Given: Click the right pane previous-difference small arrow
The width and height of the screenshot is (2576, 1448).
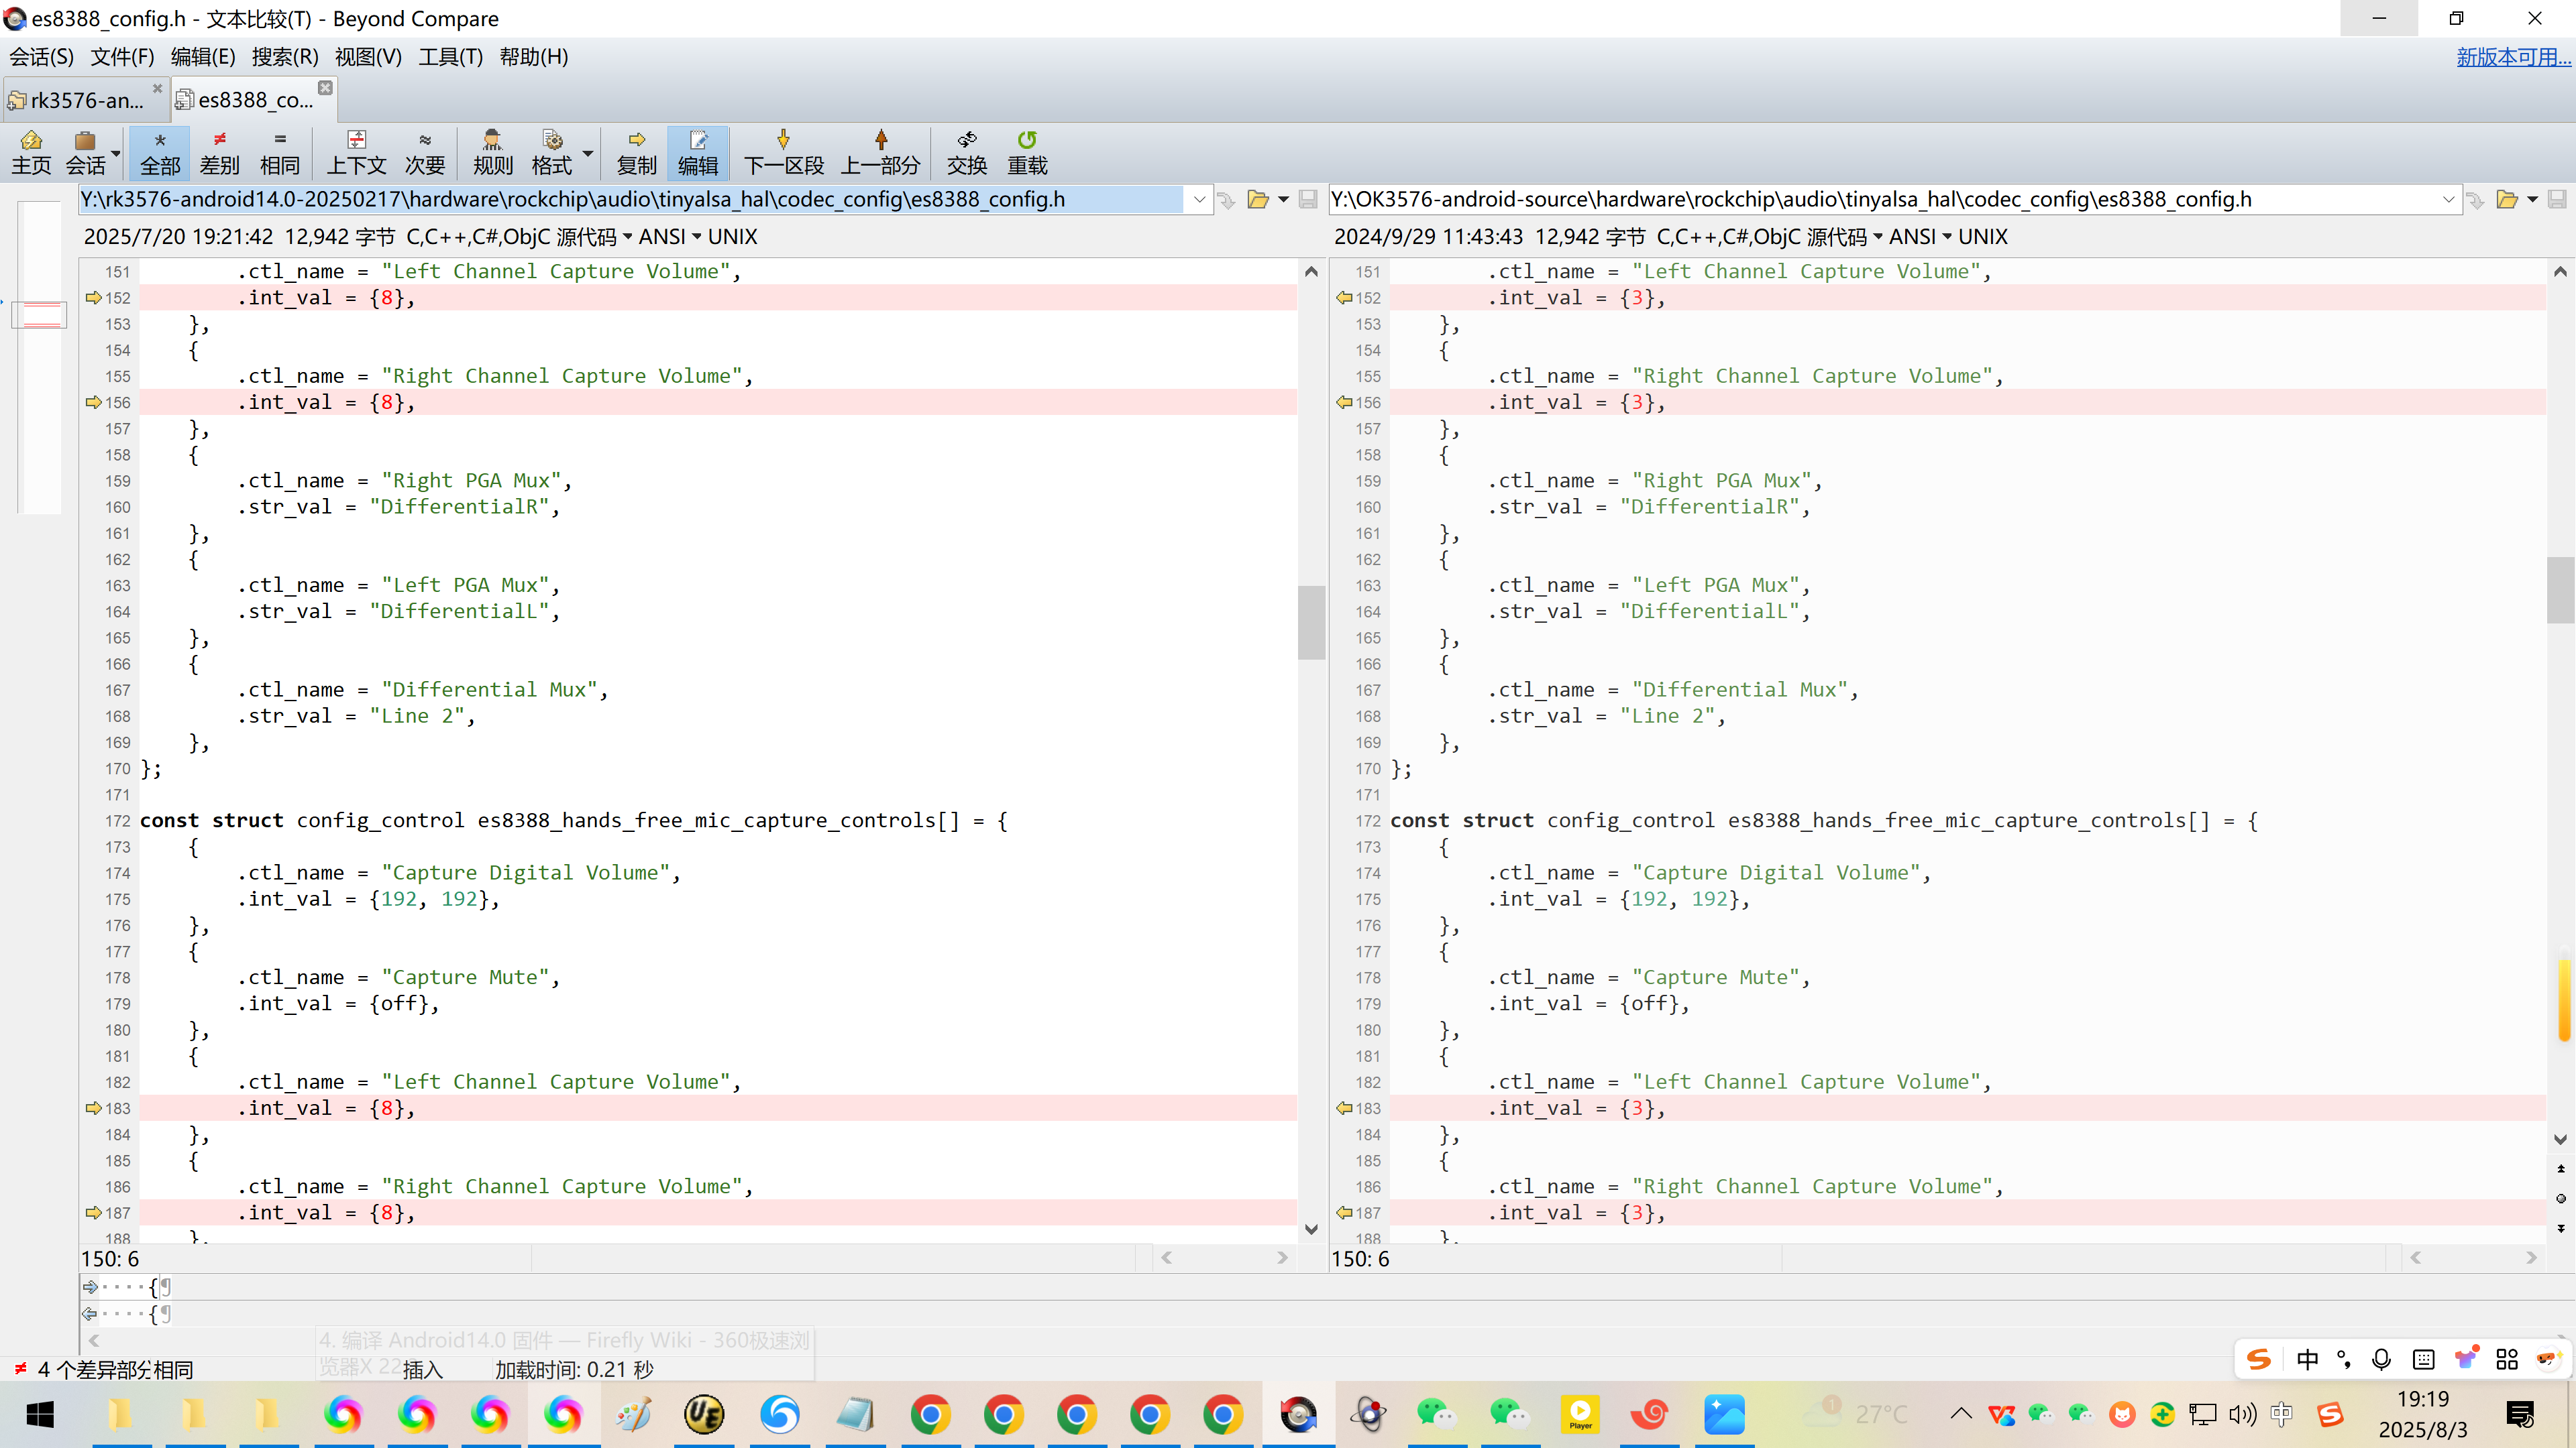Looking at the screenshot, I should 2560,1168.
